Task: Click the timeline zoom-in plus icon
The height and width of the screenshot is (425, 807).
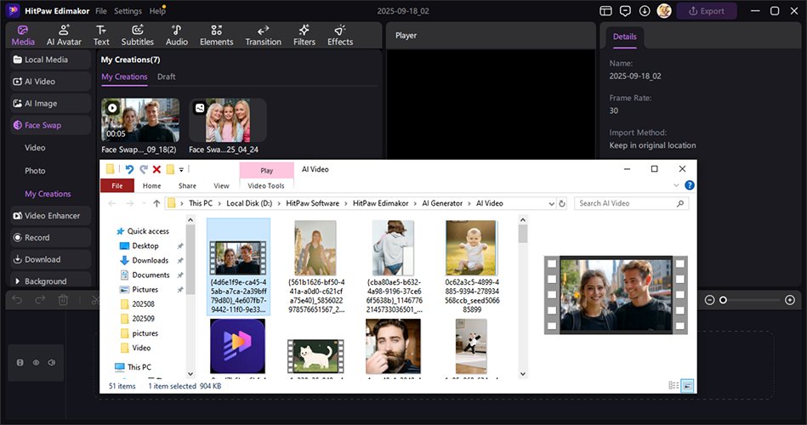Action: click(x=789, y=300)
